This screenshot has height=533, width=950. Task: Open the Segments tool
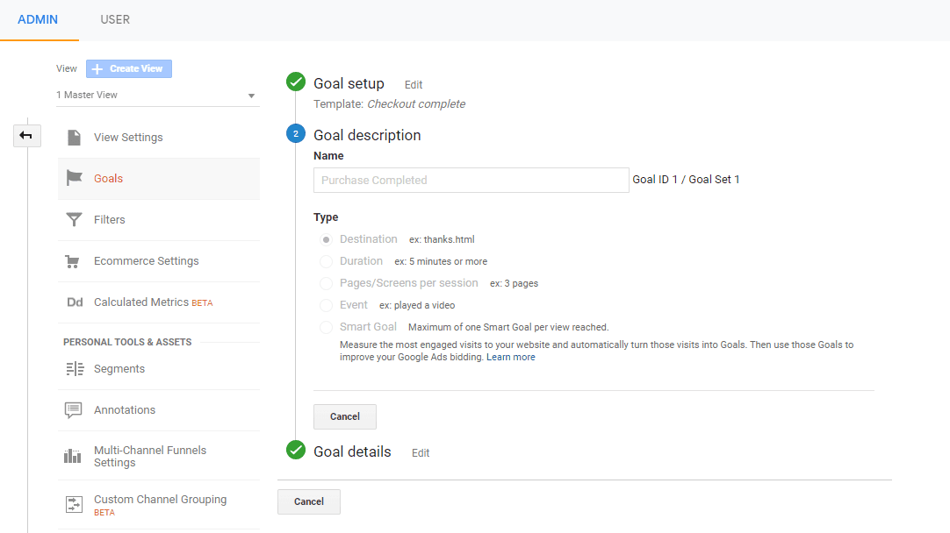tap(118, 368)
